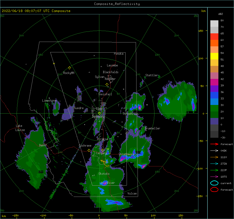Select the 65 dBZ red legend swatch

[x=214, y=37]
